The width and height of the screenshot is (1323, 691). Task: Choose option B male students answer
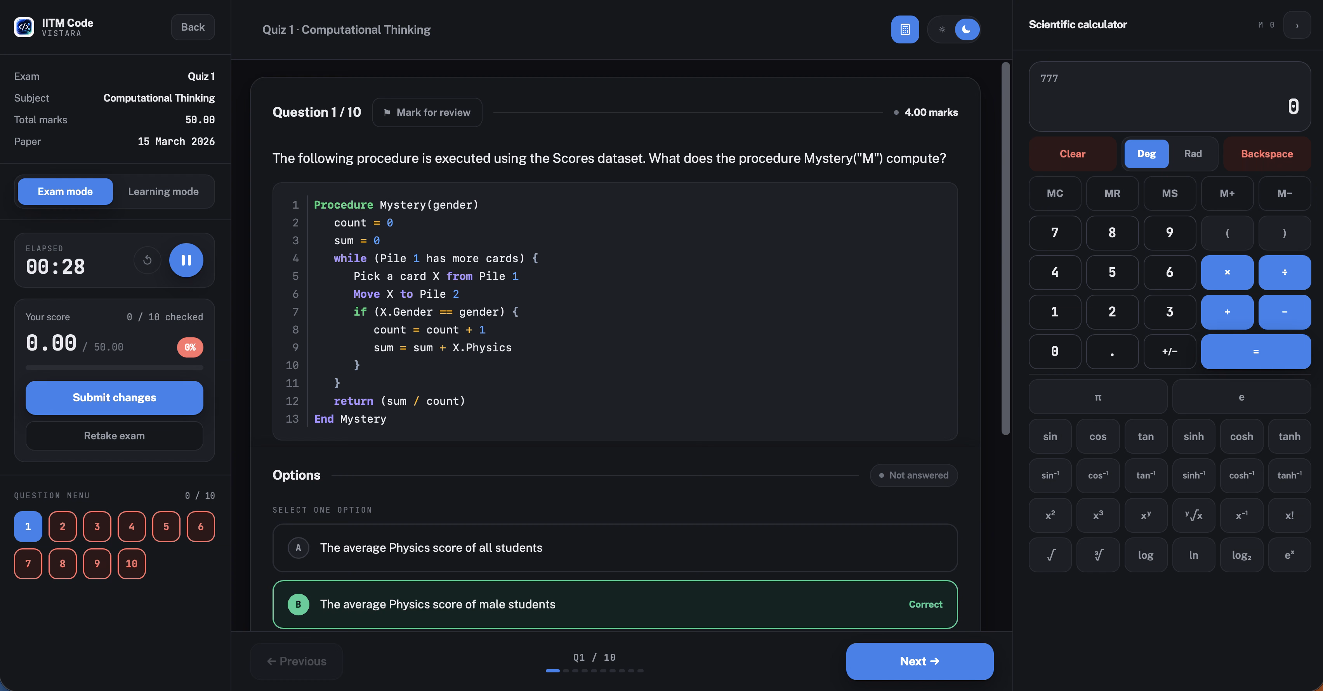point(615,604)
